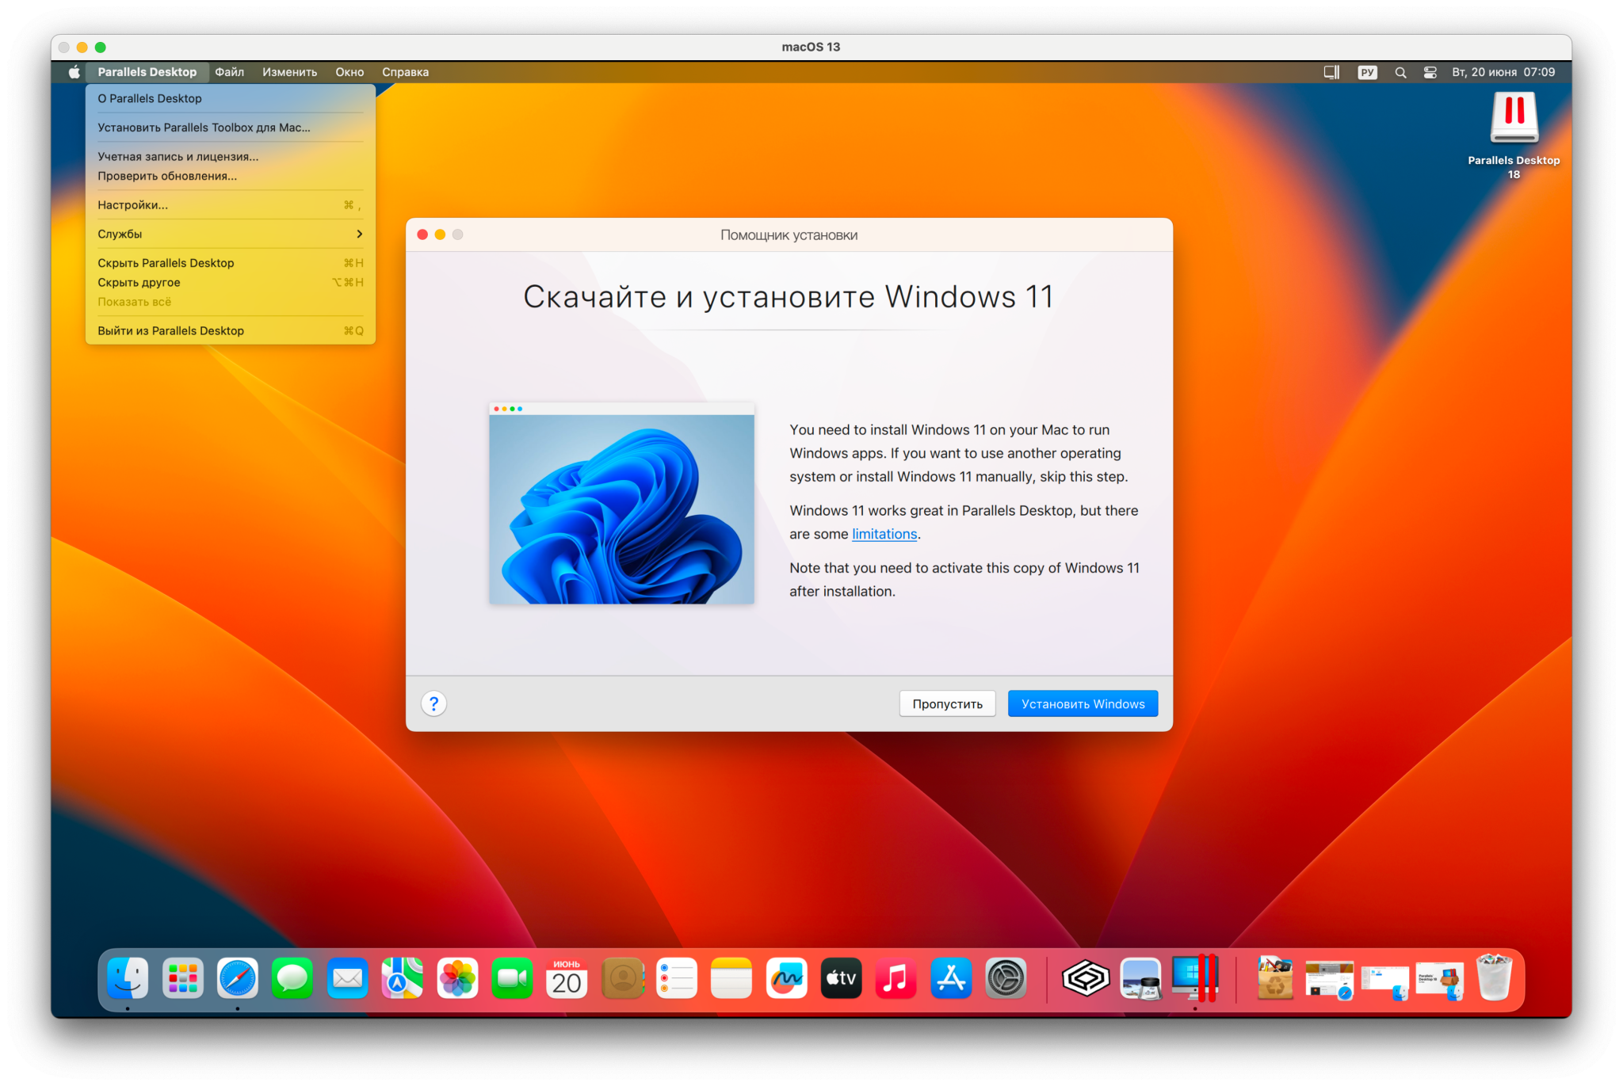Click the Пропустить button
The image size is (1623, 1086).
(x=947, y=703)
